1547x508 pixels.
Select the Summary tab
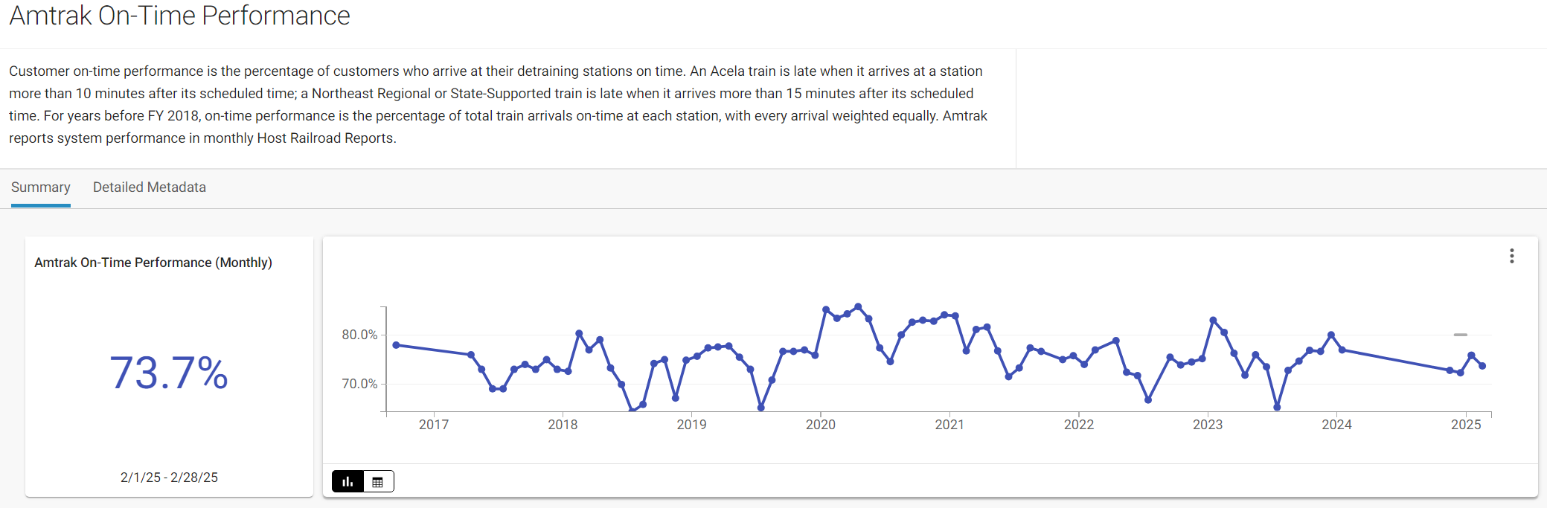(x=41, y=187)
